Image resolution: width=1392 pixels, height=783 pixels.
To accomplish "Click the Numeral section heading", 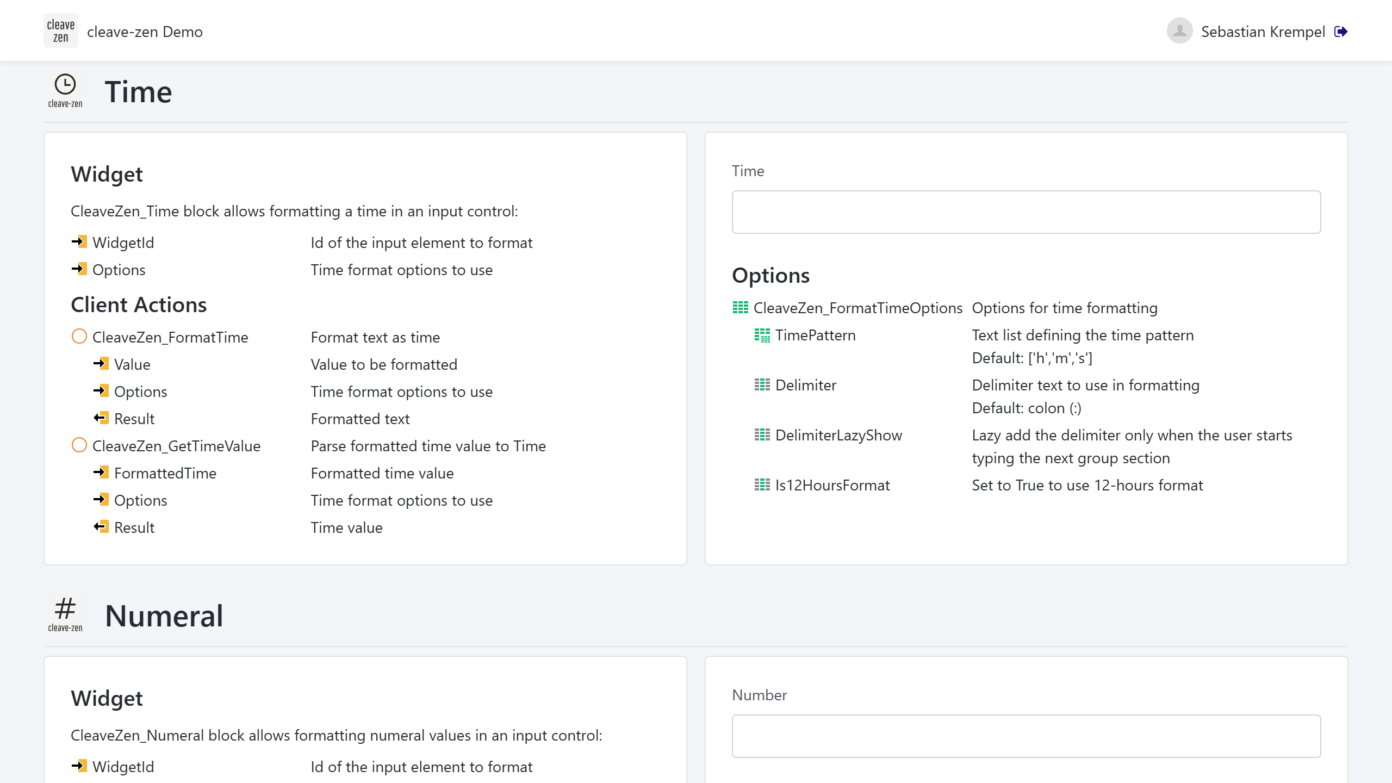I will [x=164, y=616].
